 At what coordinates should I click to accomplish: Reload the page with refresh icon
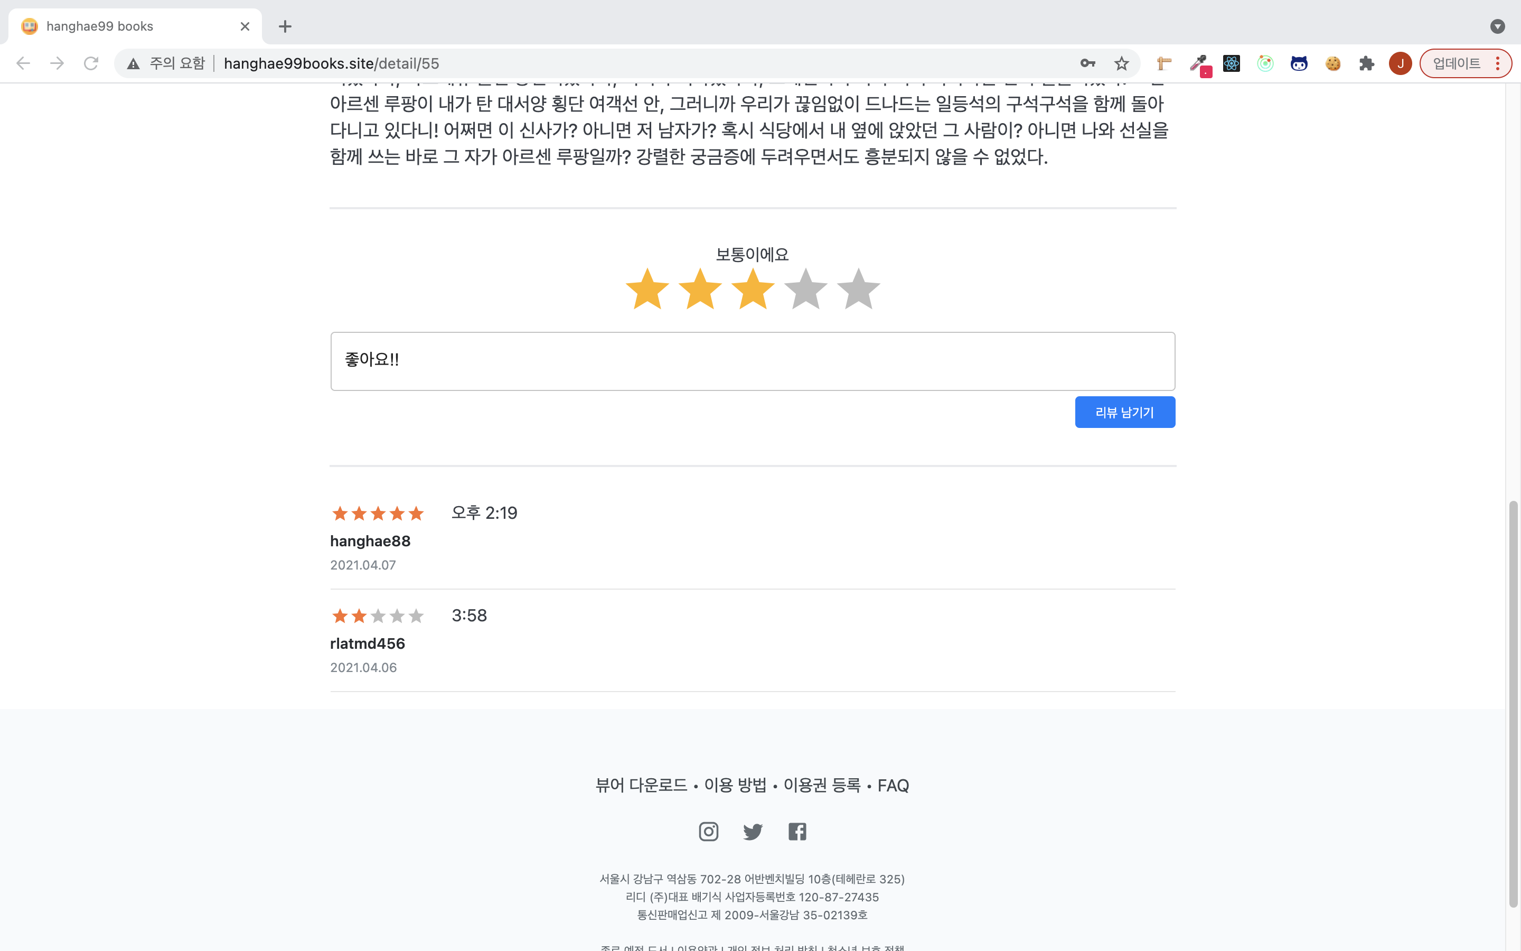[91, 63]
